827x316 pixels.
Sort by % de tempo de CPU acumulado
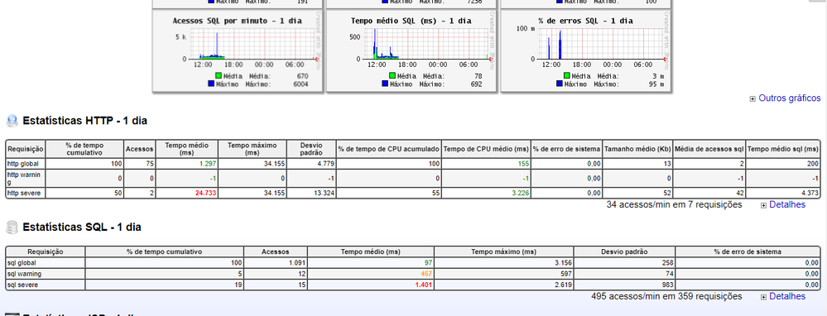389,149
